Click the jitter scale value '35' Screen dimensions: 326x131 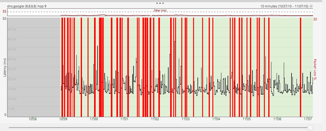4,12
